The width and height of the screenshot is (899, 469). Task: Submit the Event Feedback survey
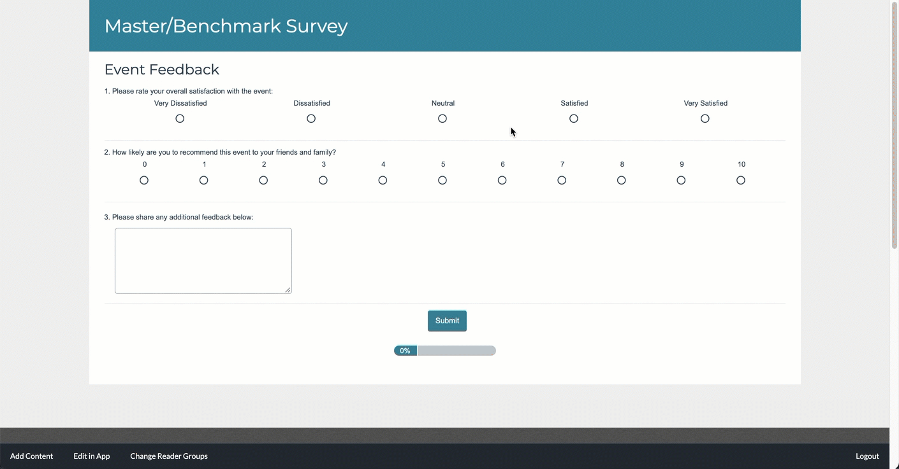(447, 321)
